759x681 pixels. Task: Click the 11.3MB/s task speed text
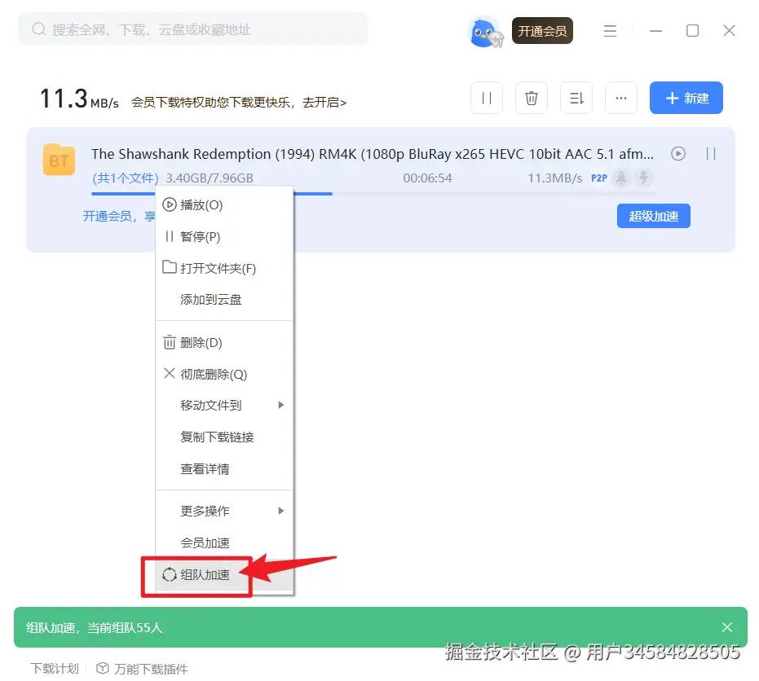pyautogui.click(x=554, y=178)
